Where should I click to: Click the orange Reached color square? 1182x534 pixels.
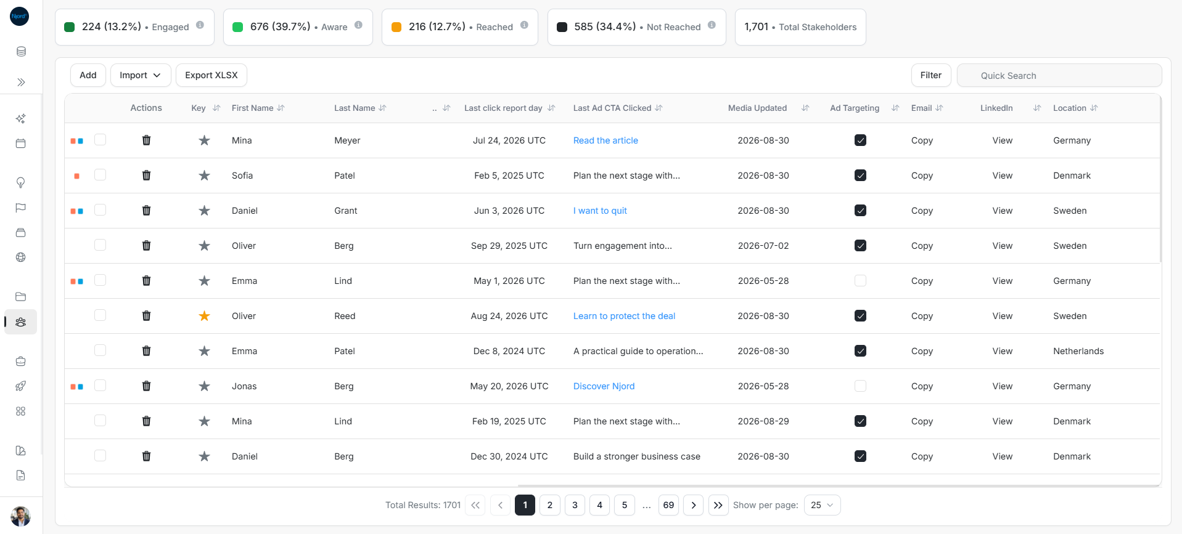tap(396, 27)
